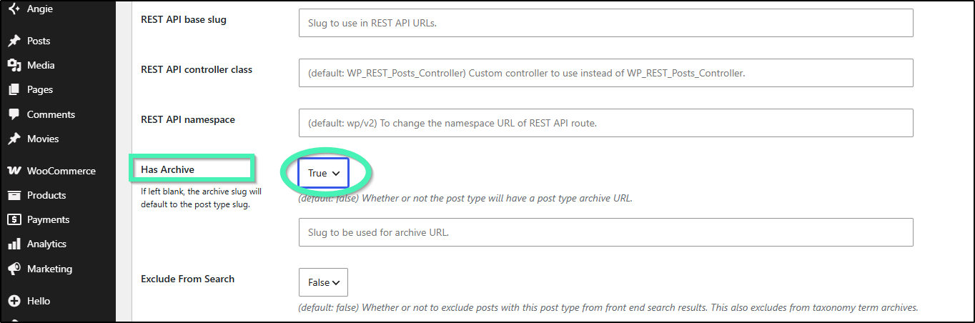This screenshot has width=975, height=323.
Task: Click the Payments dollar icon
Action: (x=14, y=219)
